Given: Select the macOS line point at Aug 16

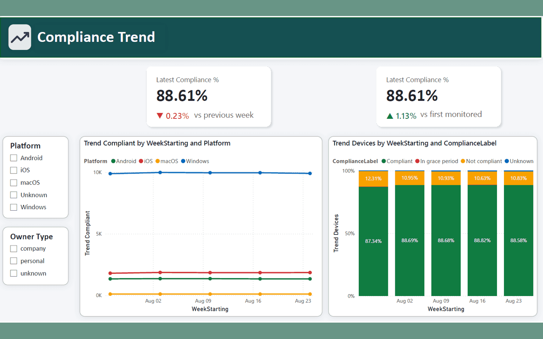Looking at the screenshot, I should coord(260,294).
